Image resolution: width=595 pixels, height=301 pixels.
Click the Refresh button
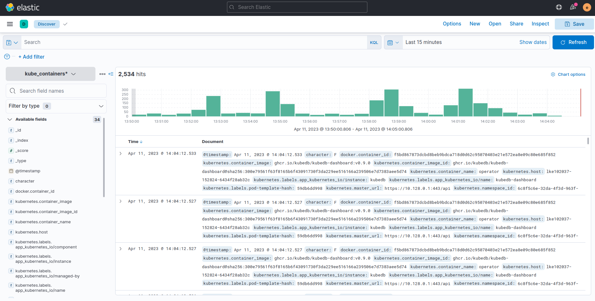pyautogui.click(x=573, y=42)
